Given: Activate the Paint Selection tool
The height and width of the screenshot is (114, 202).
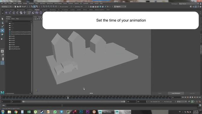Looking at the screenshot, I should point(2,27).
